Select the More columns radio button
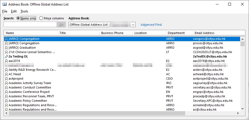This screenshot has height=120, width=249. (41, 18)
